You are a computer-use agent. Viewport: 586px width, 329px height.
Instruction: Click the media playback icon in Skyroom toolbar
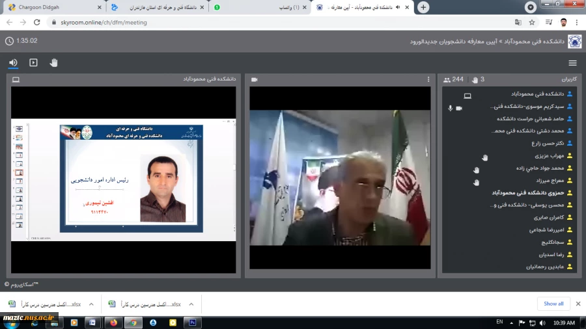click(x=33, y=62)
